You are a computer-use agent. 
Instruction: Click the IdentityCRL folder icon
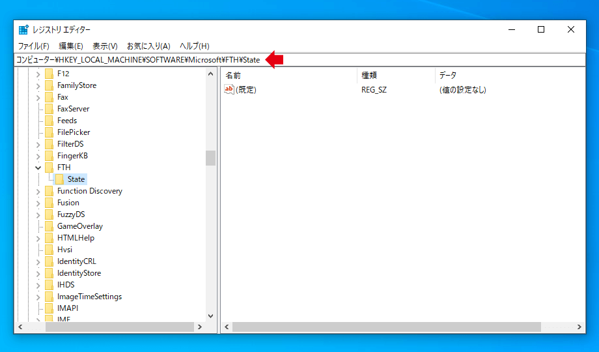(49, 261)
